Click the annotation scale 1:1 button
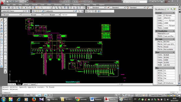 pos(138,95)
